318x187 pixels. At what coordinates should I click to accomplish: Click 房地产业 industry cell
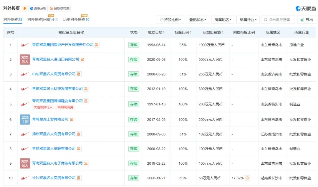click(x=297, y=45)
